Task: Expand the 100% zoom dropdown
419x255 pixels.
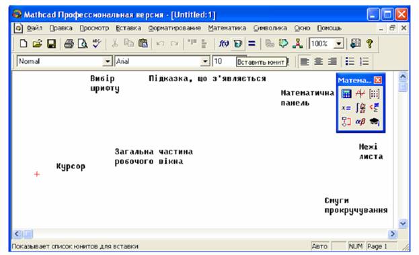Action: [339, 44]
